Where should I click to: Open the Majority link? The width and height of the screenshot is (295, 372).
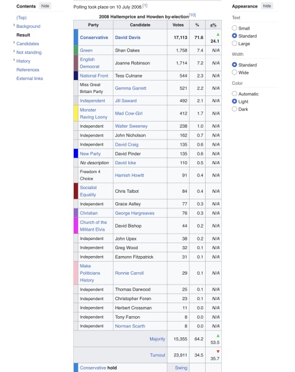click(x=157, y=339)
